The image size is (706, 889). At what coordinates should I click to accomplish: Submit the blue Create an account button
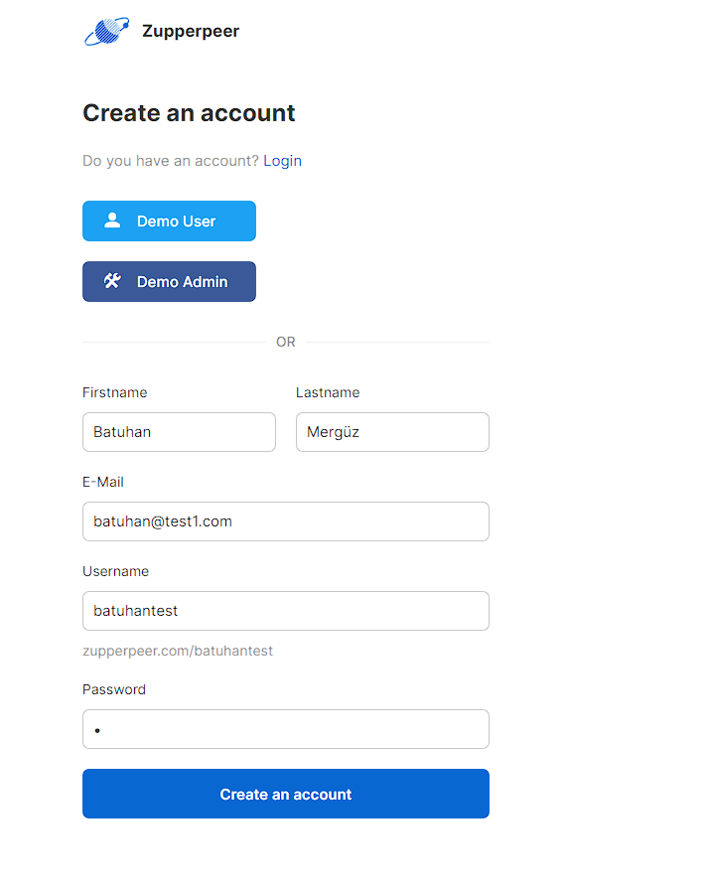[286, 794]
